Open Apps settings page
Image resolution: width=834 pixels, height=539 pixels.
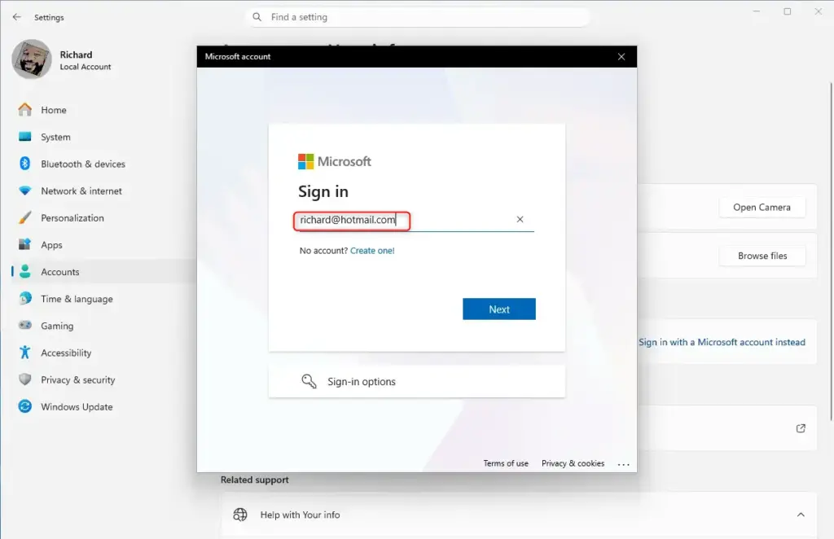51,245
